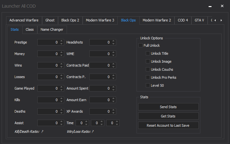Check the Level 50 option

(148, 85)
